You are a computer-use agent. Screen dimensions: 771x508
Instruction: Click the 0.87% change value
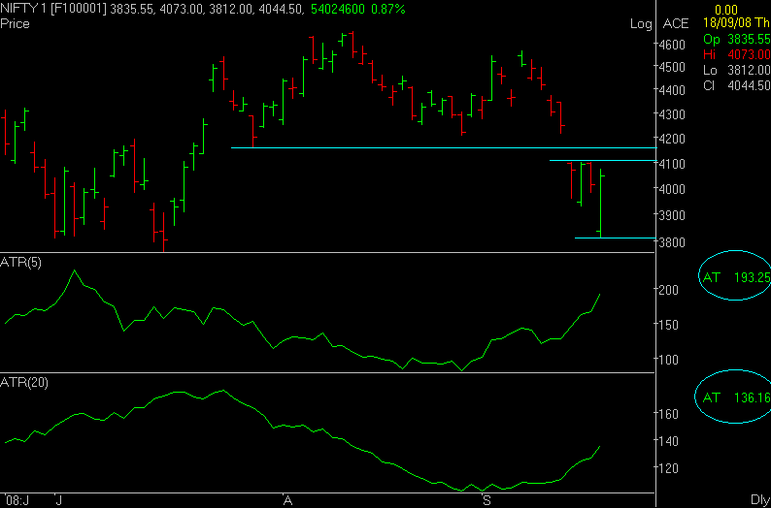pyautogui.click(x=388, y=10)
